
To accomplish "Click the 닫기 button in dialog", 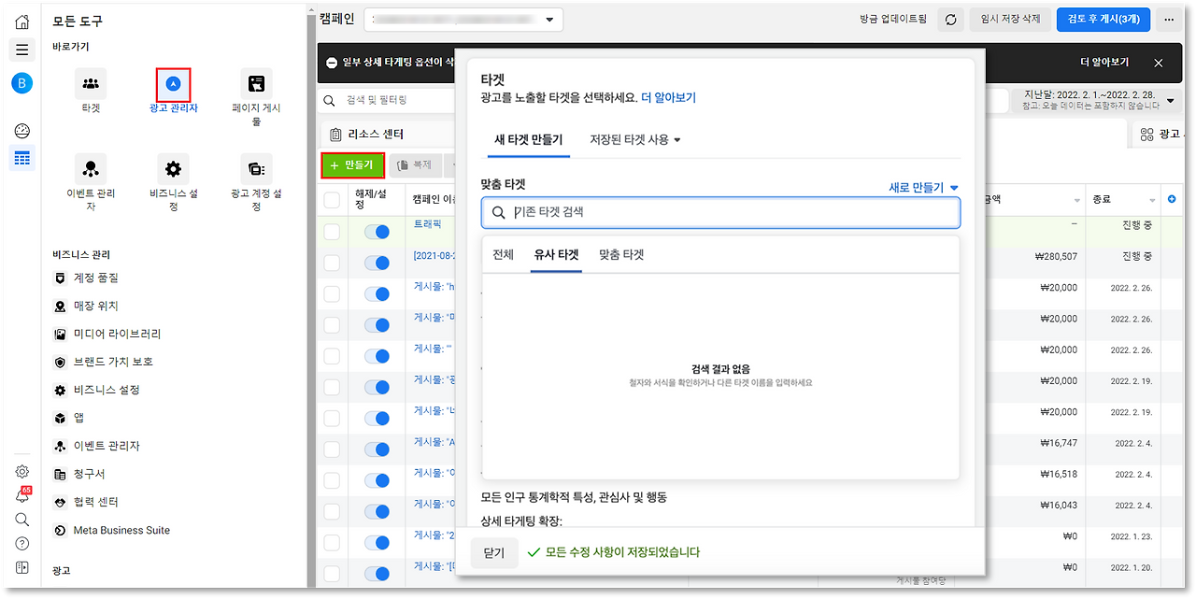I will point(493,552).
